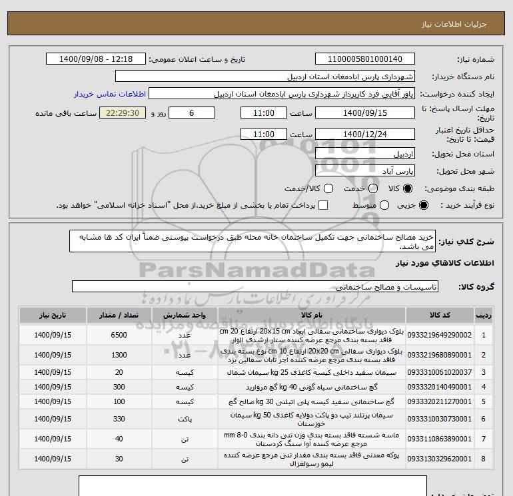
Task: Open the اطلاعات تماس خریدار link
Action: pyautogui.click(x=110, y=94)
